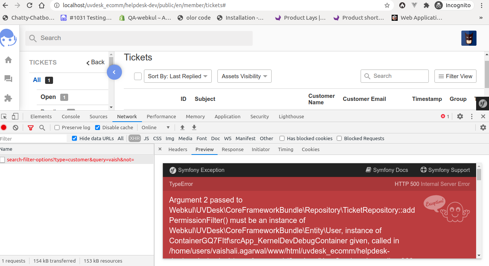The image size is (489, 266).
Task: Open the Filter View button
Action: (x=455, y=76)
